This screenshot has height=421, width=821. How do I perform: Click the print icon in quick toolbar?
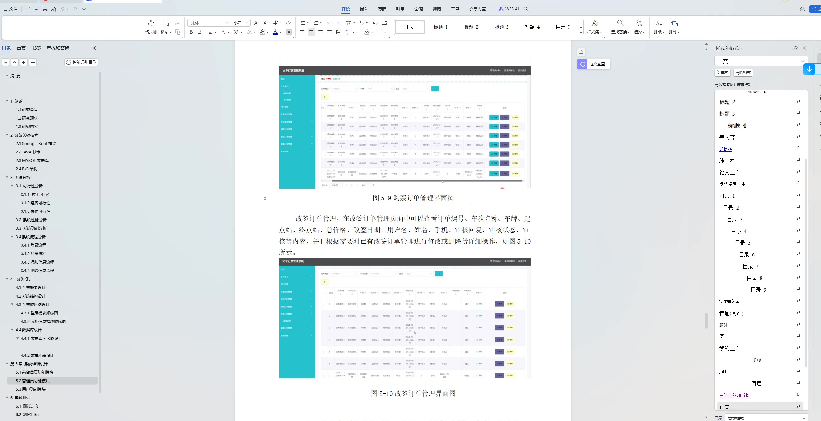(45, 9)
